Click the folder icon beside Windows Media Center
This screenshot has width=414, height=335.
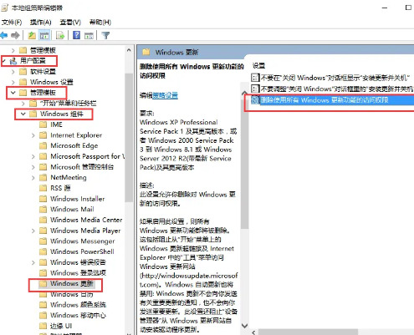tap(43, 220)
